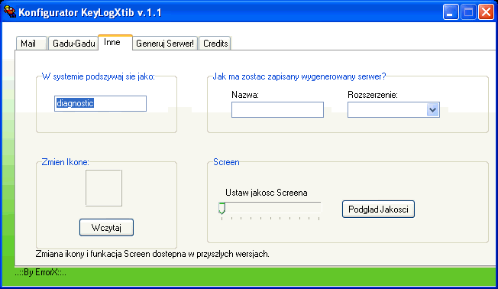Click the empty icon preview box

[104, 188]
